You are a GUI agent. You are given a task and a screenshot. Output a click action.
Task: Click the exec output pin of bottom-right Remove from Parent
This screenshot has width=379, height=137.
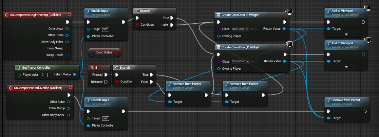pyautogui.click(x=365, y=111)
